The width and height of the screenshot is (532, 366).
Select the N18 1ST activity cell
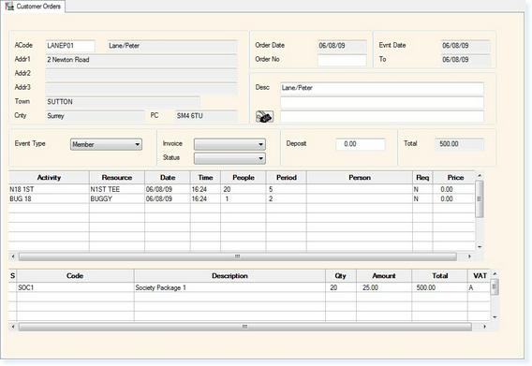pyautogui.click(x=49, y=189)
